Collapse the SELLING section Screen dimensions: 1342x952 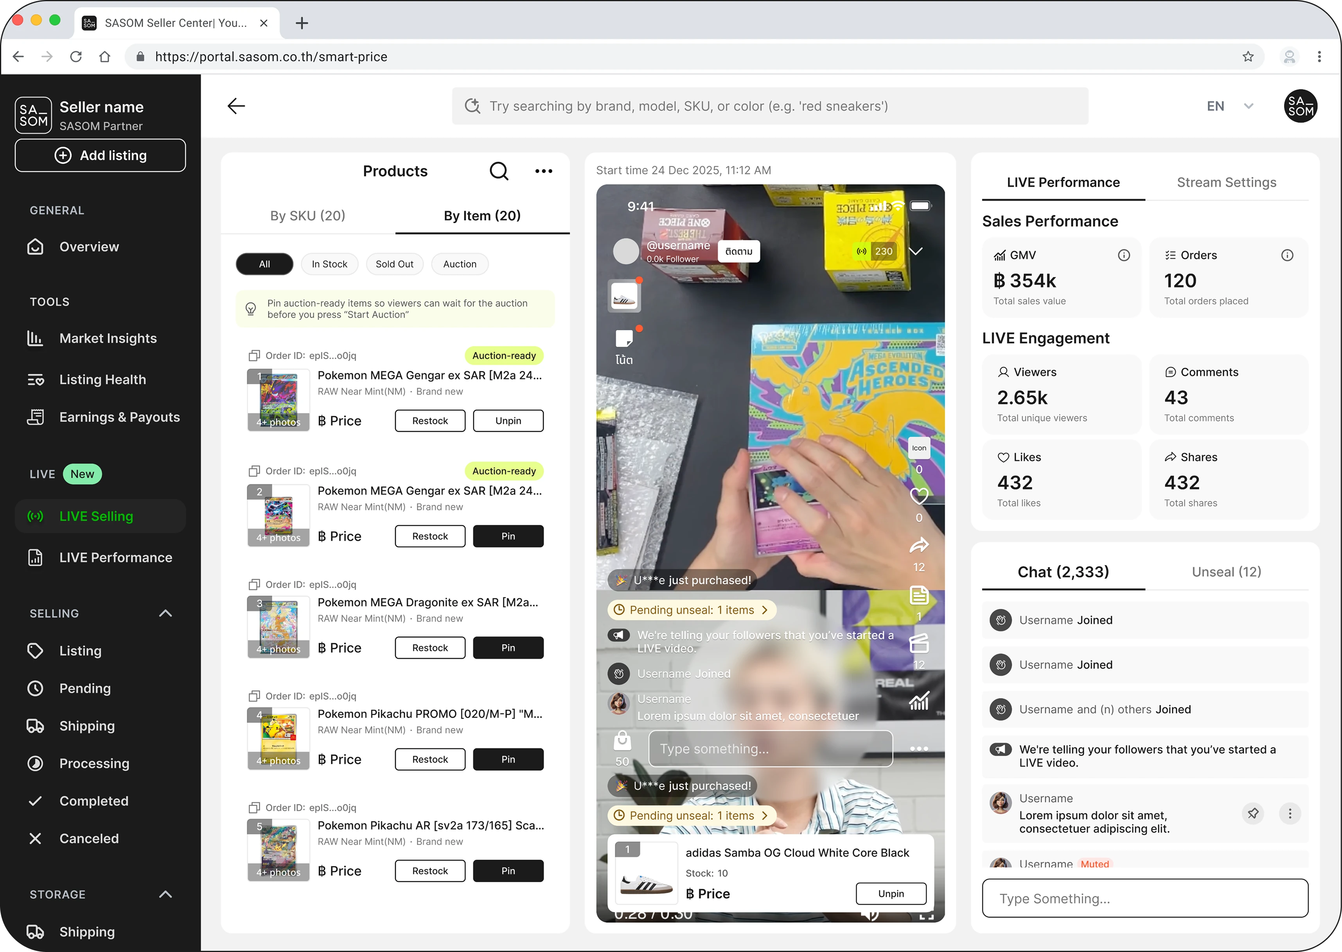pos(166,613)
